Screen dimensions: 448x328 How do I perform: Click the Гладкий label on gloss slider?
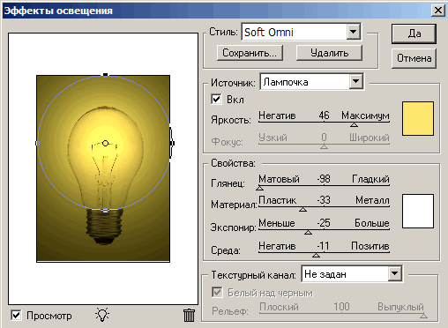coord(370,179)
